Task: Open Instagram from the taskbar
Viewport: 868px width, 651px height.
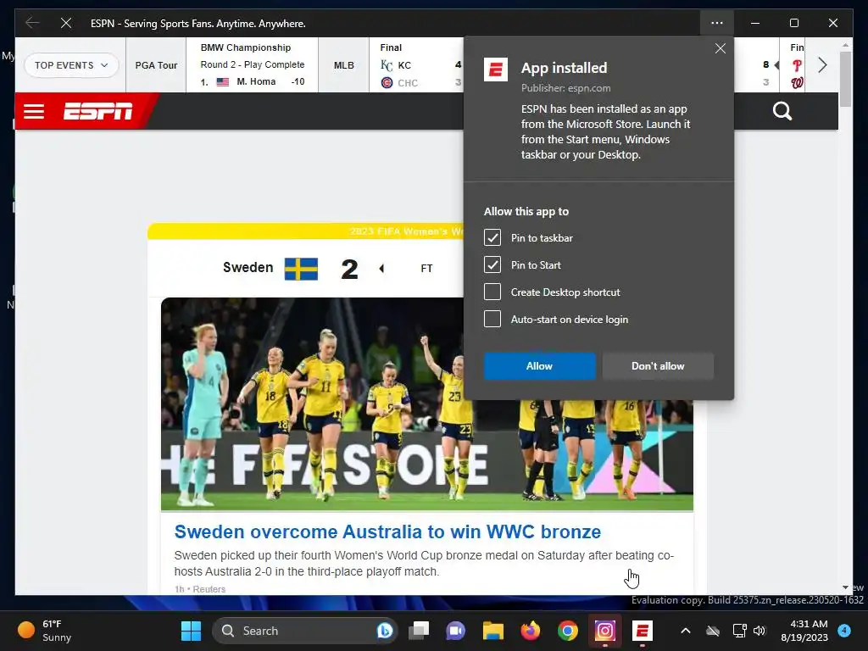Action: coord(604,631)
